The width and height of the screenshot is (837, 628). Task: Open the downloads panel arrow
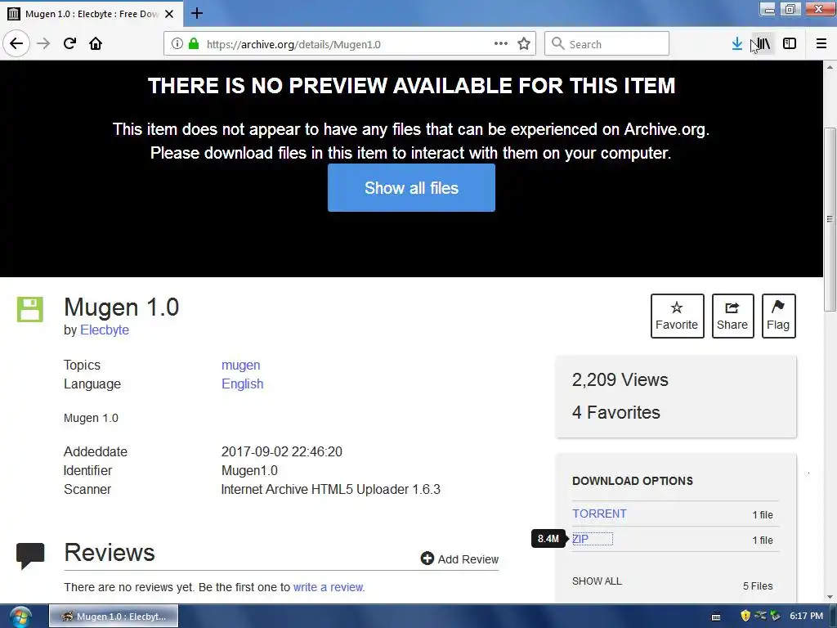pos(736,44)
